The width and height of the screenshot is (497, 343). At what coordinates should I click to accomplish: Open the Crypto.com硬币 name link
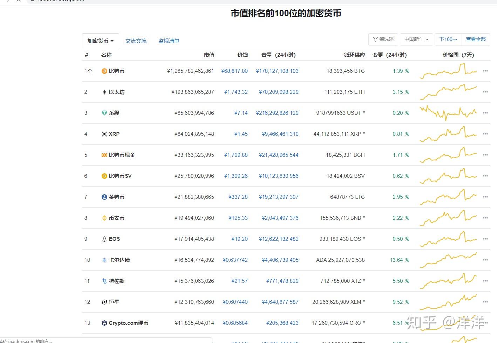pyautogui.click(x=129, y=323)
